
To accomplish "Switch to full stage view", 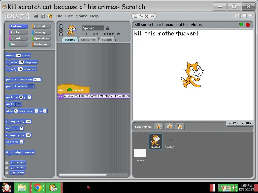I will click(x=244, y=16).
